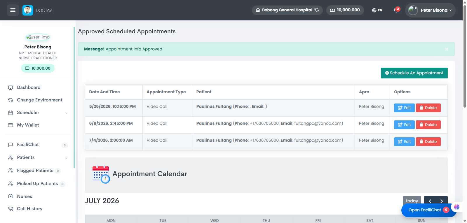Click the header user avatar image
This screenshot has height=223, width=467.
413,10
